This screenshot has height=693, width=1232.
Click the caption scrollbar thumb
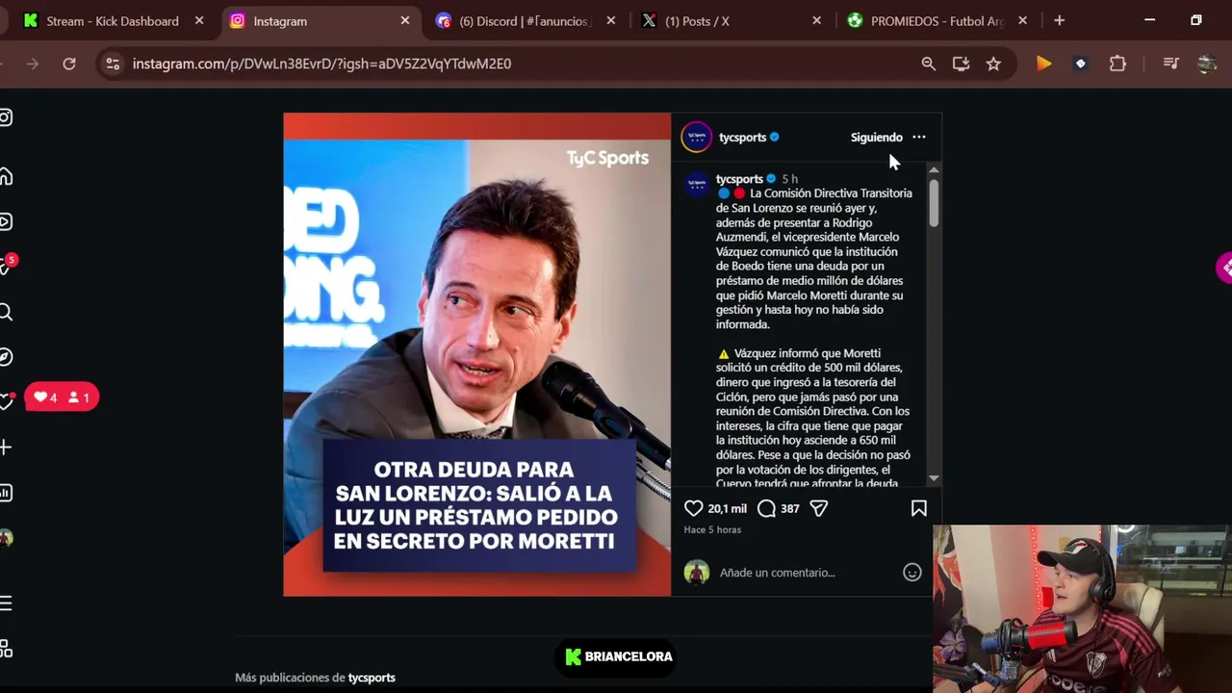click(934, 203)
